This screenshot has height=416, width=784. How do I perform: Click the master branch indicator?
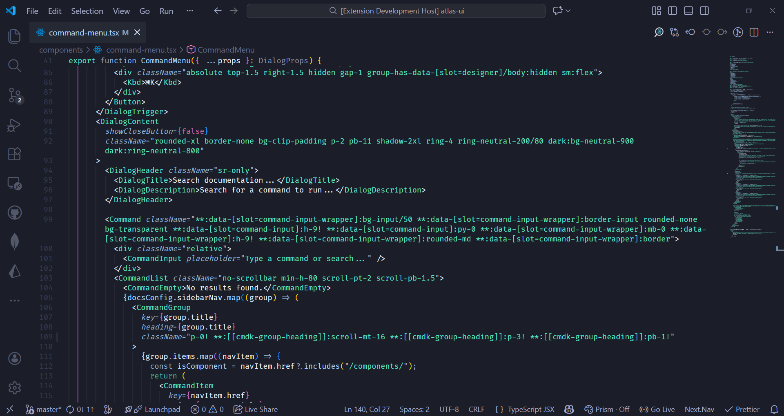(43, 409)
